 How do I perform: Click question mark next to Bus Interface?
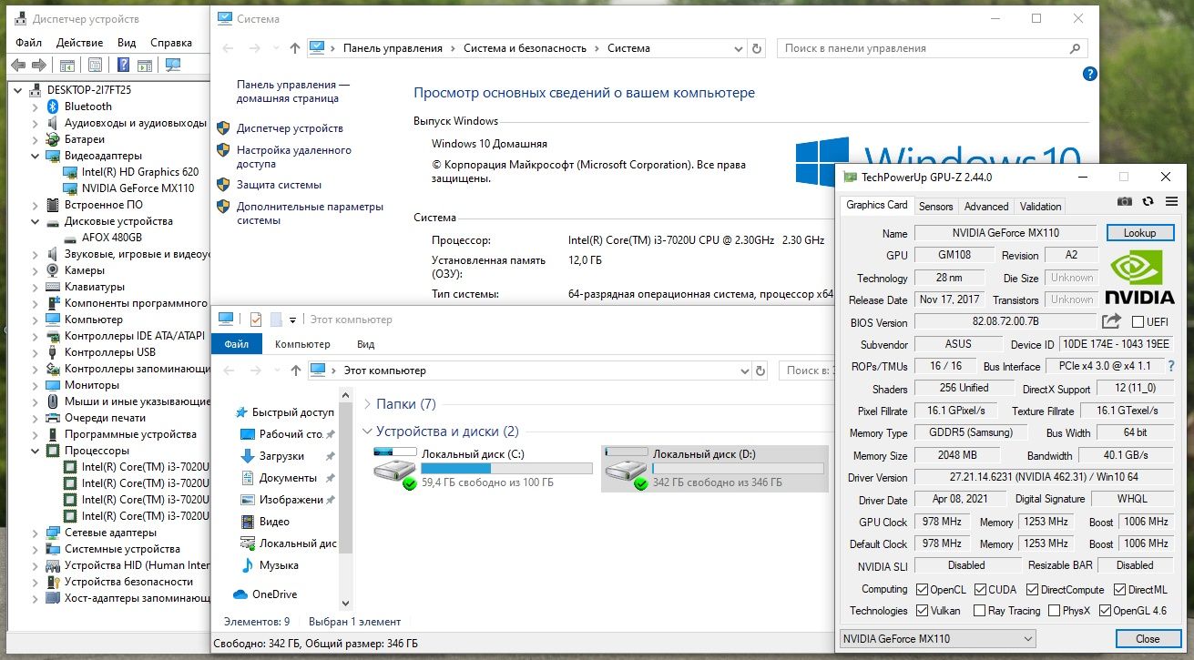coord(1170,366)
